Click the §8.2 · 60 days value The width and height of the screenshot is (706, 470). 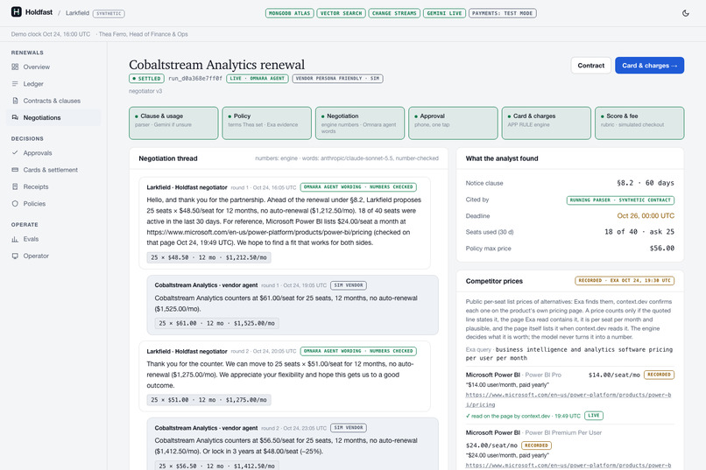click(x=646, y=183)
